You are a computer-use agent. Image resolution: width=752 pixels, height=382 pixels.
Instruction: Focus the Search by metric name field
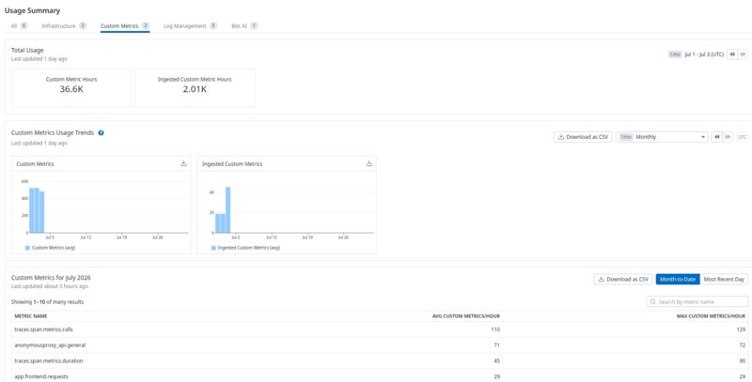click(x=697, y=302)
